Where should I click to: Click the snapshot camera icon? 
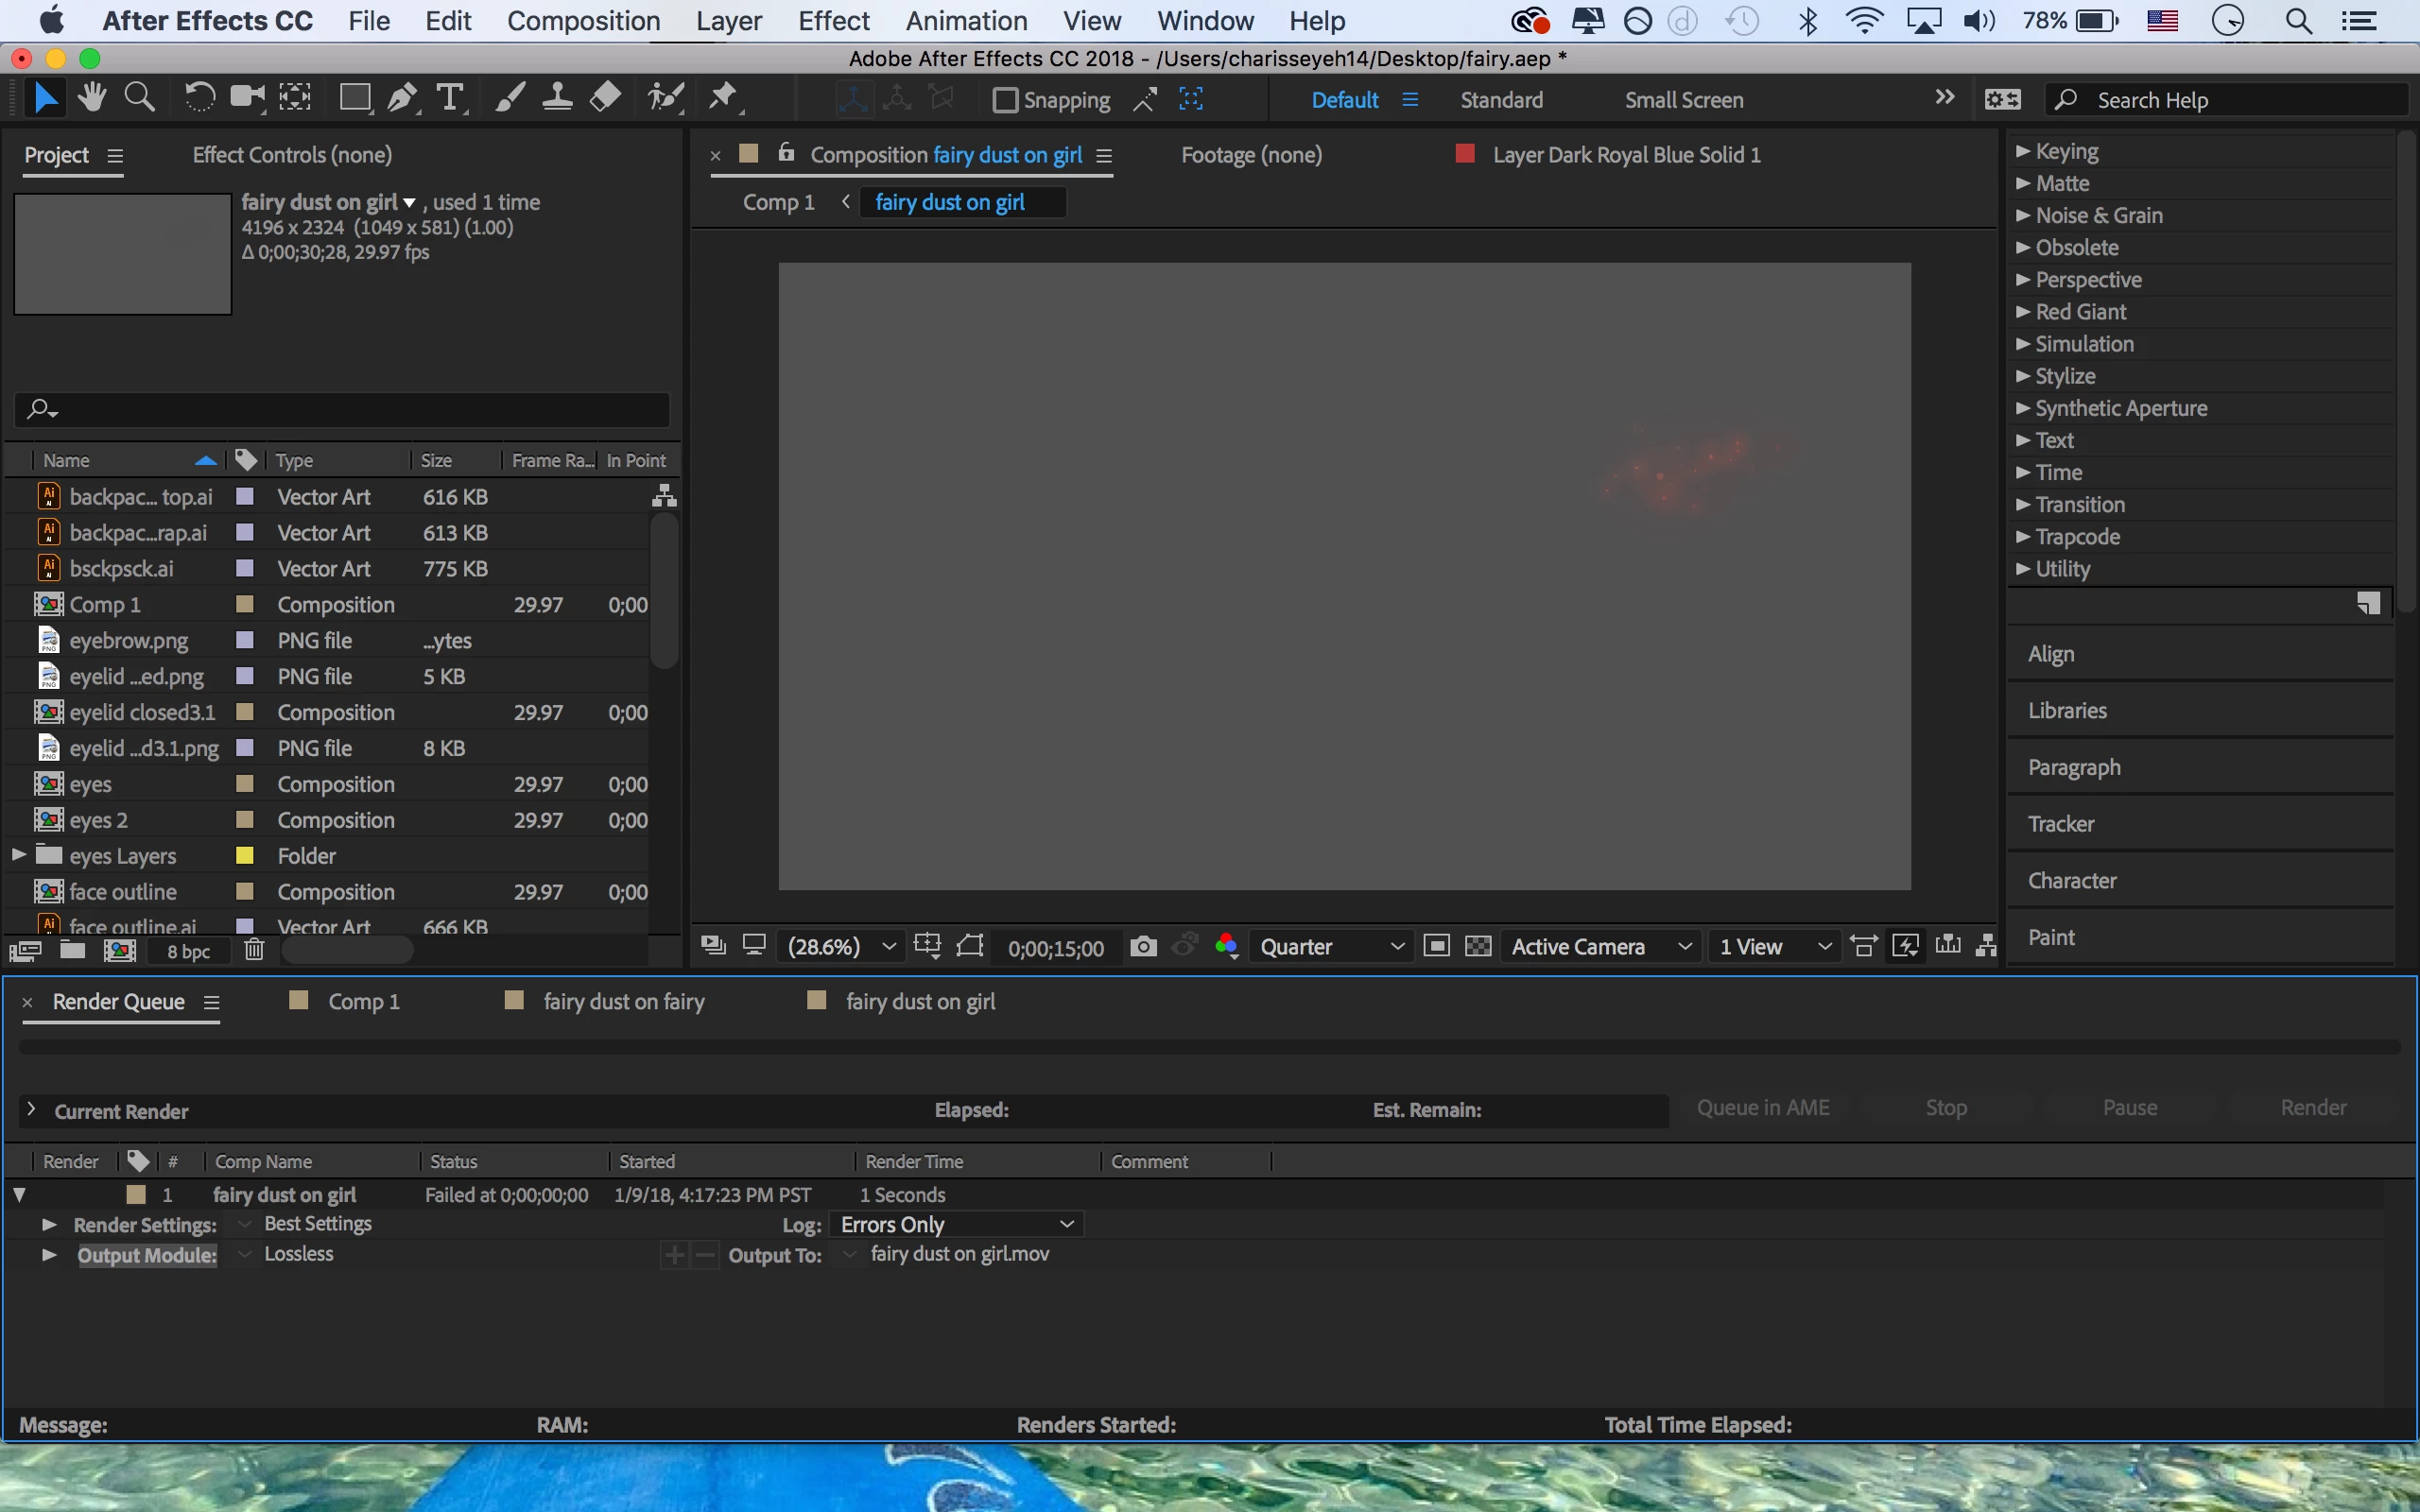(1143, 946)
